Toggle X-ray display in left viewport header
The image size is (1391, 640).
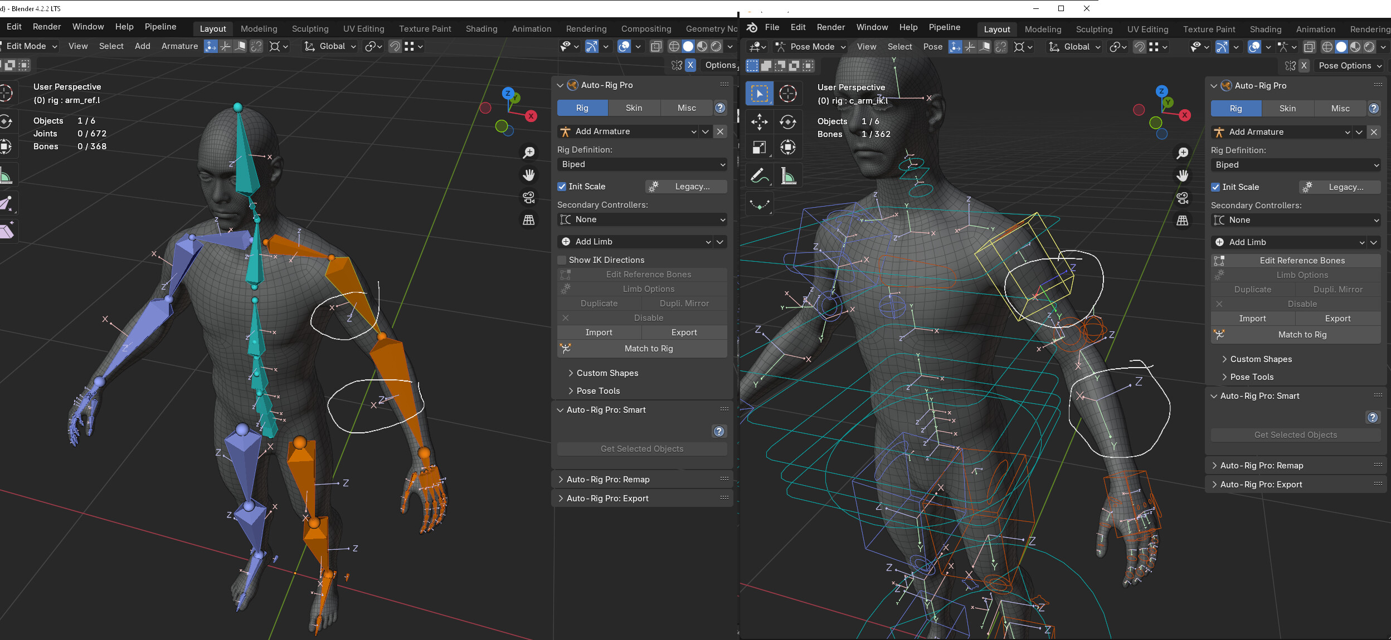point(656,46)
